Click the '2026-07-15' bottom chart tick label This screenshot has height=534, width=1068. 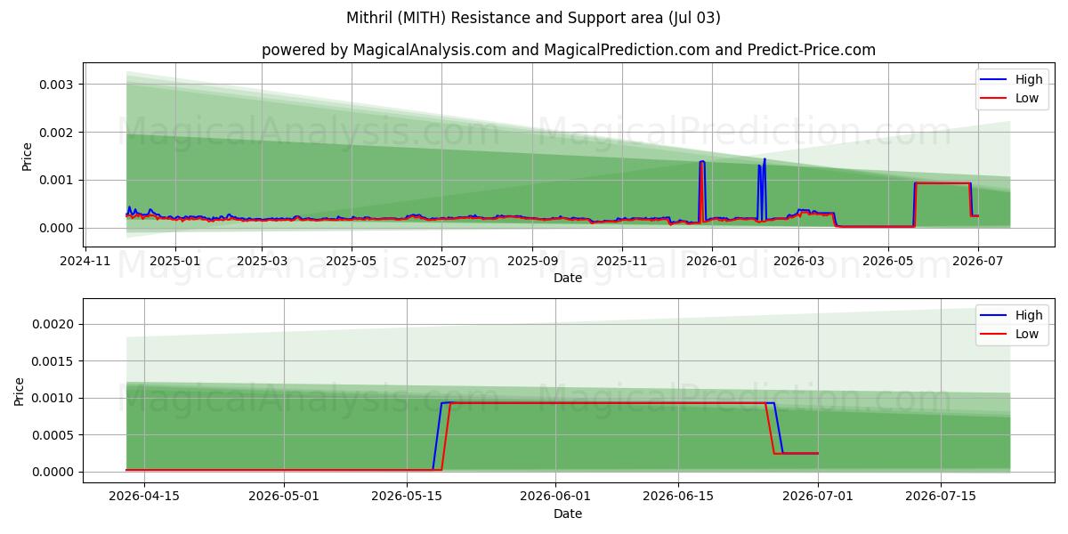click(941, 496)
